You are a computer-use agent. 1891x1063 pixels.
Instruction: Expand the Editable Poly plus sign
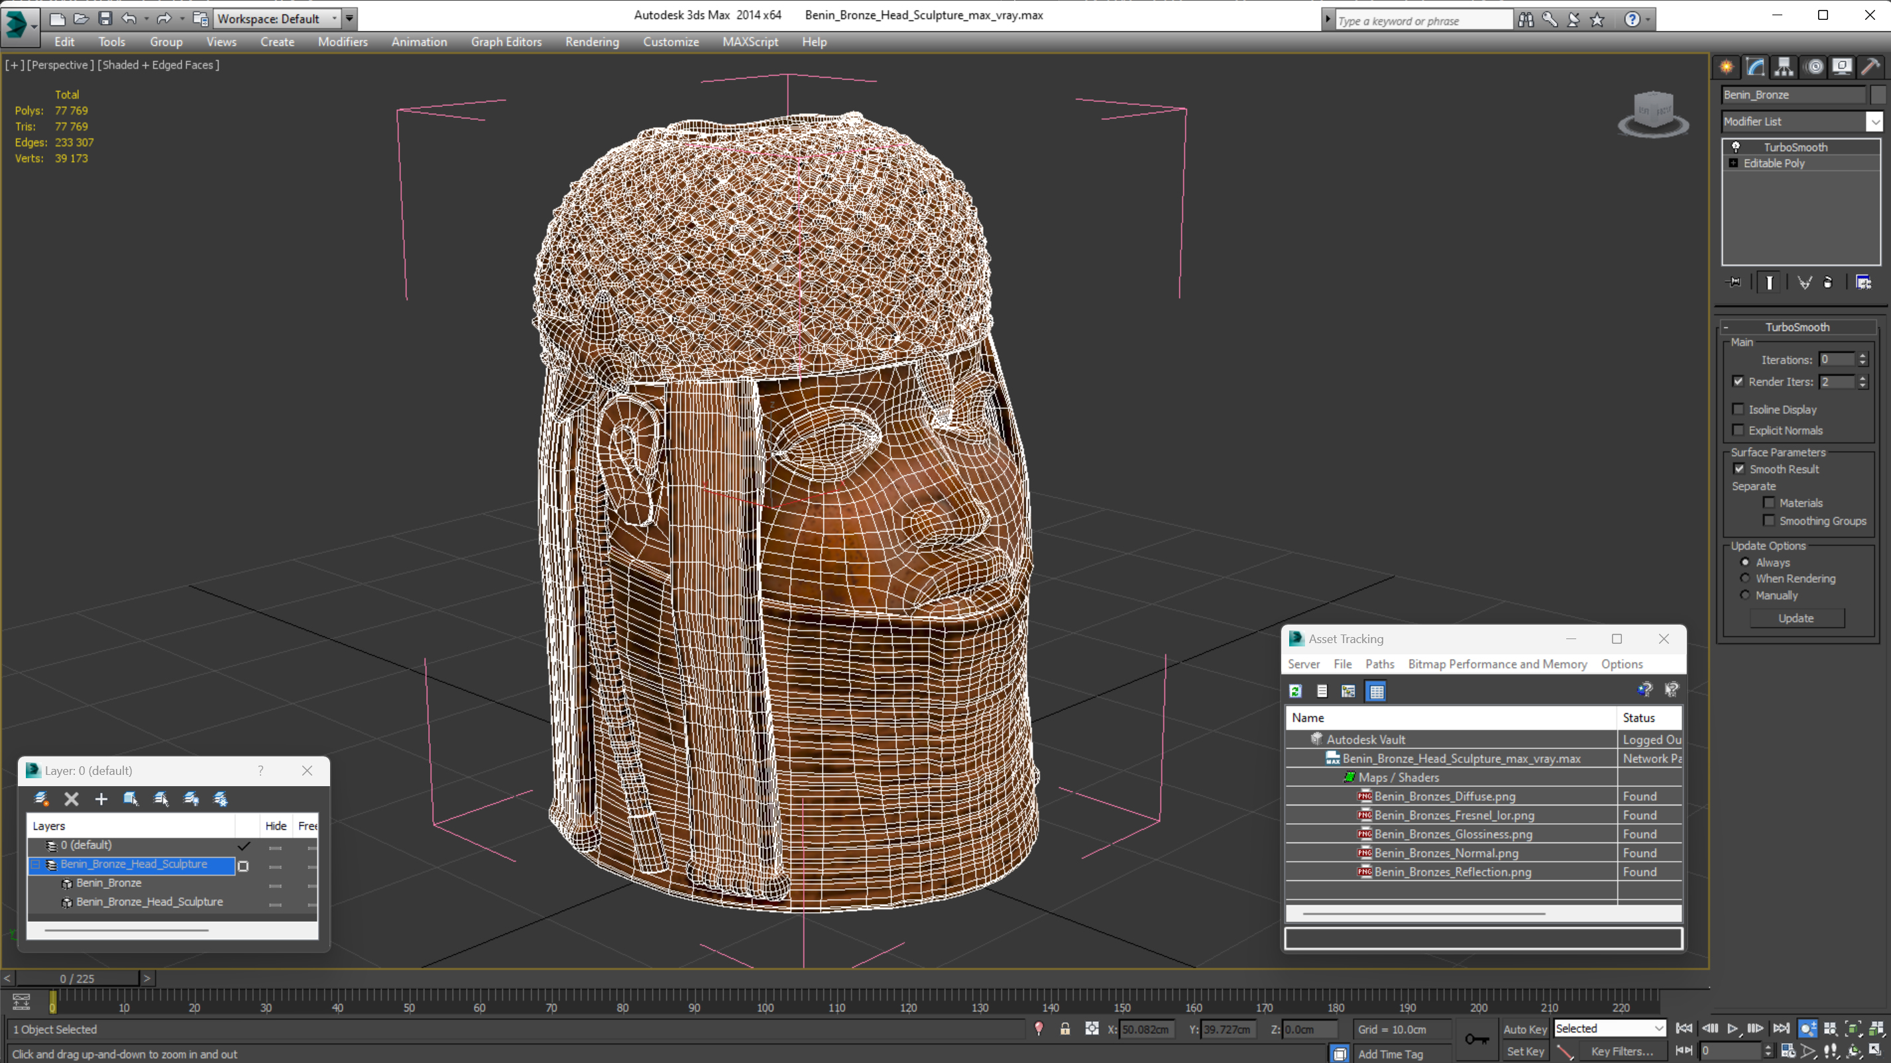pyautogui.click(x=1733, y=163)
